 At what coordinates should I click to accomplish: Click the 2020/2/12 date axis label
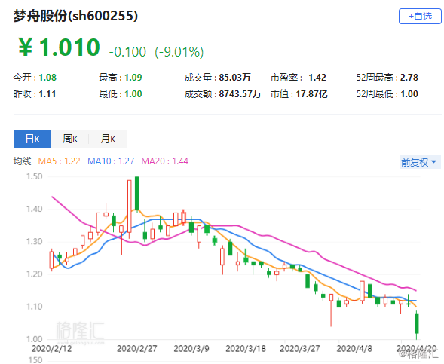click(51, 348)
